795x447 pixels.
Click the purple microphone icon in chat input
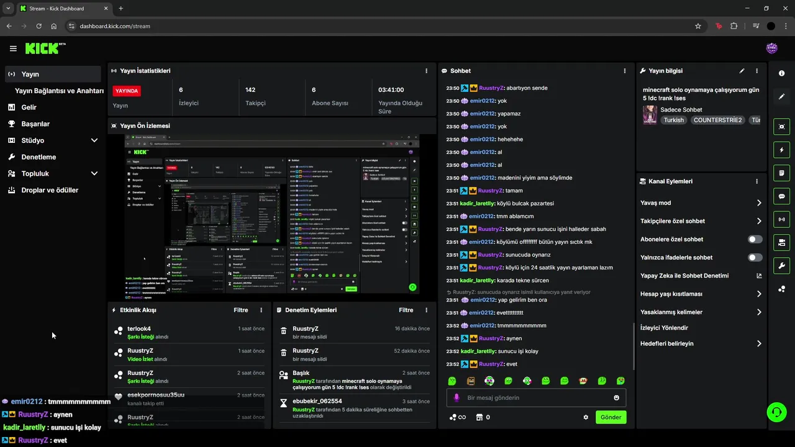tap(457, 397)
